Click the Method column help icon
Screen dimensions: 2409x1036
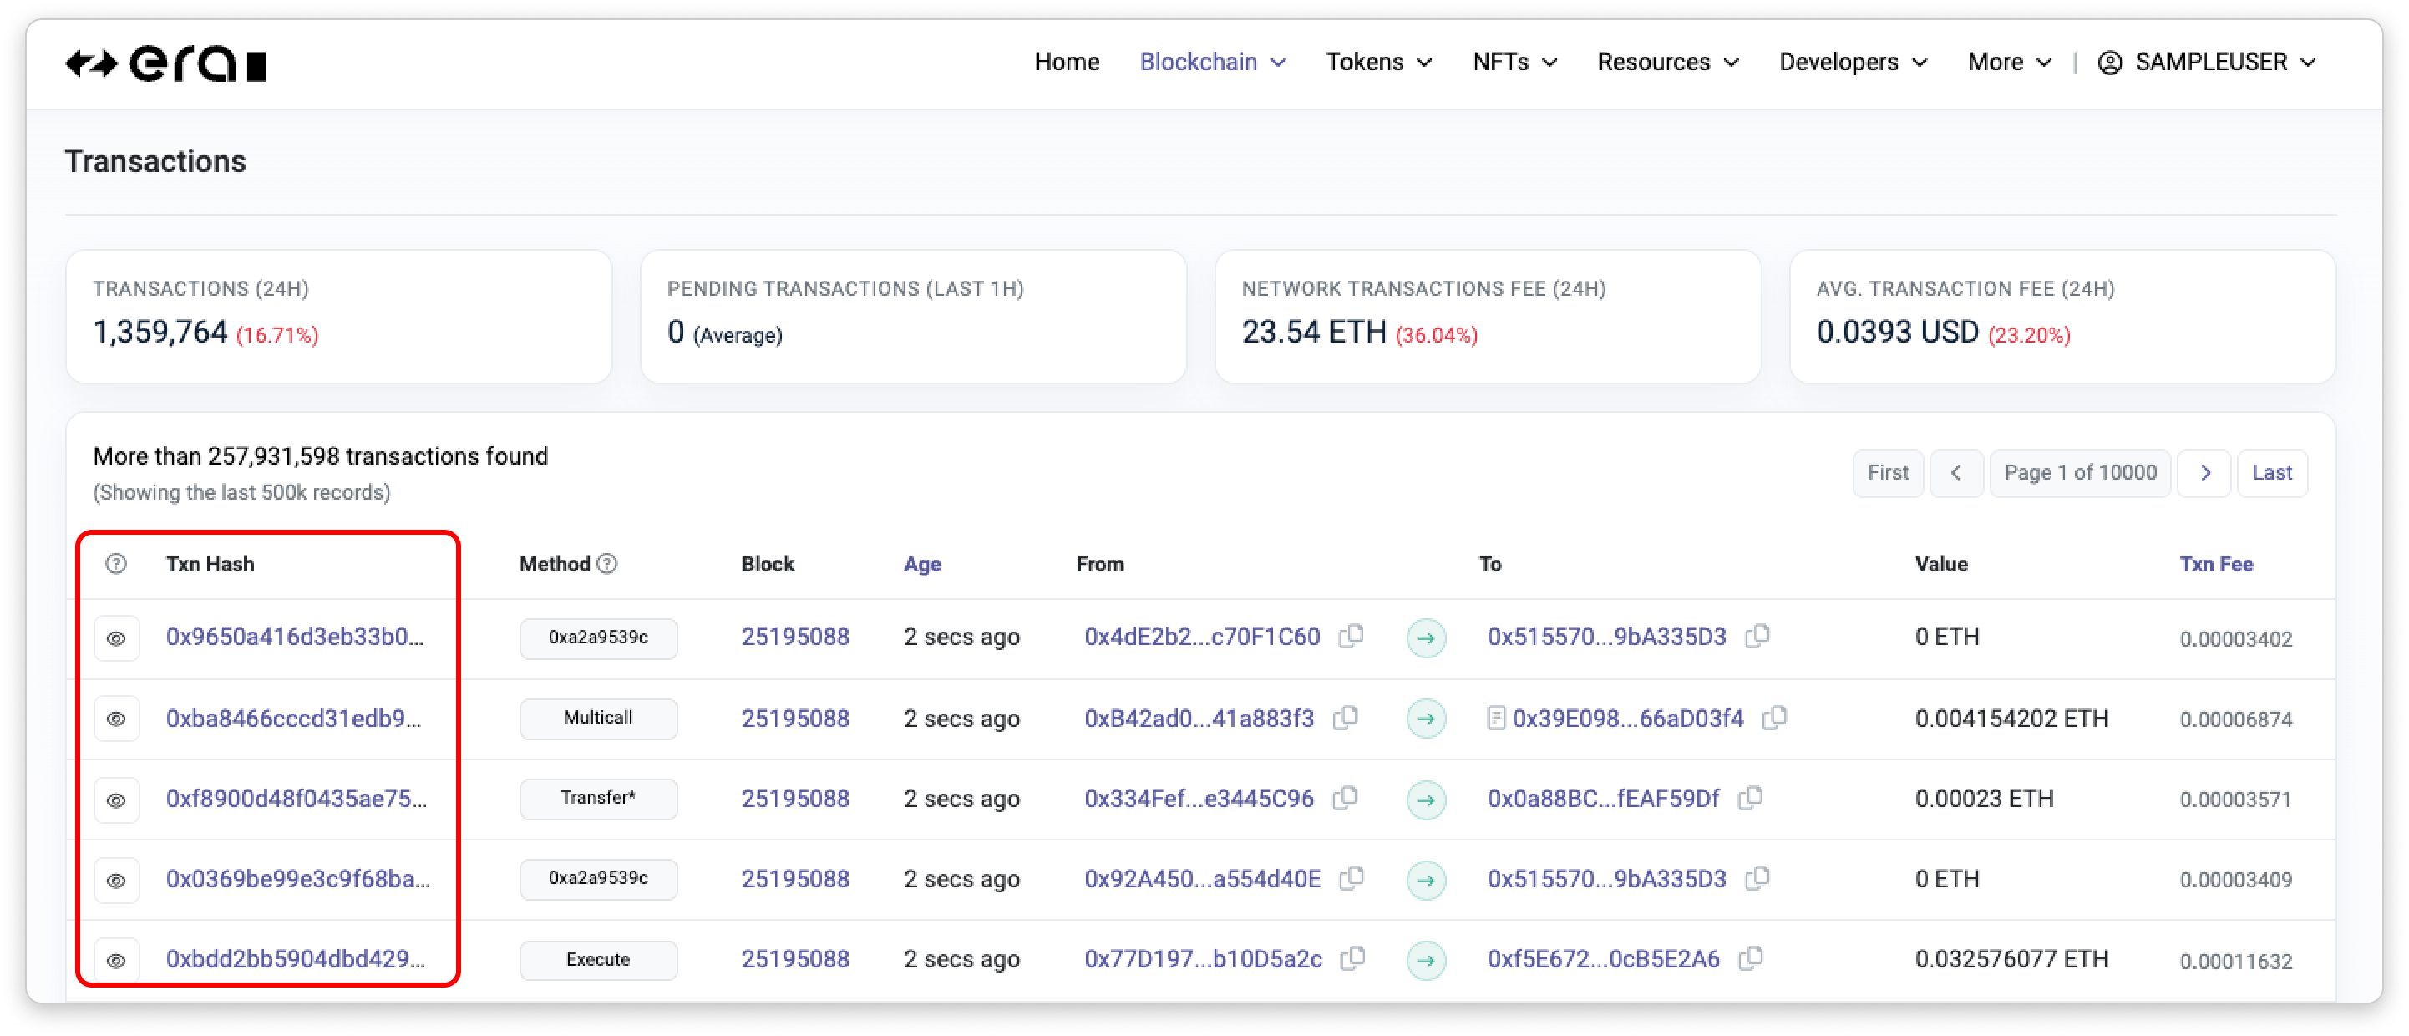[607, 564]
